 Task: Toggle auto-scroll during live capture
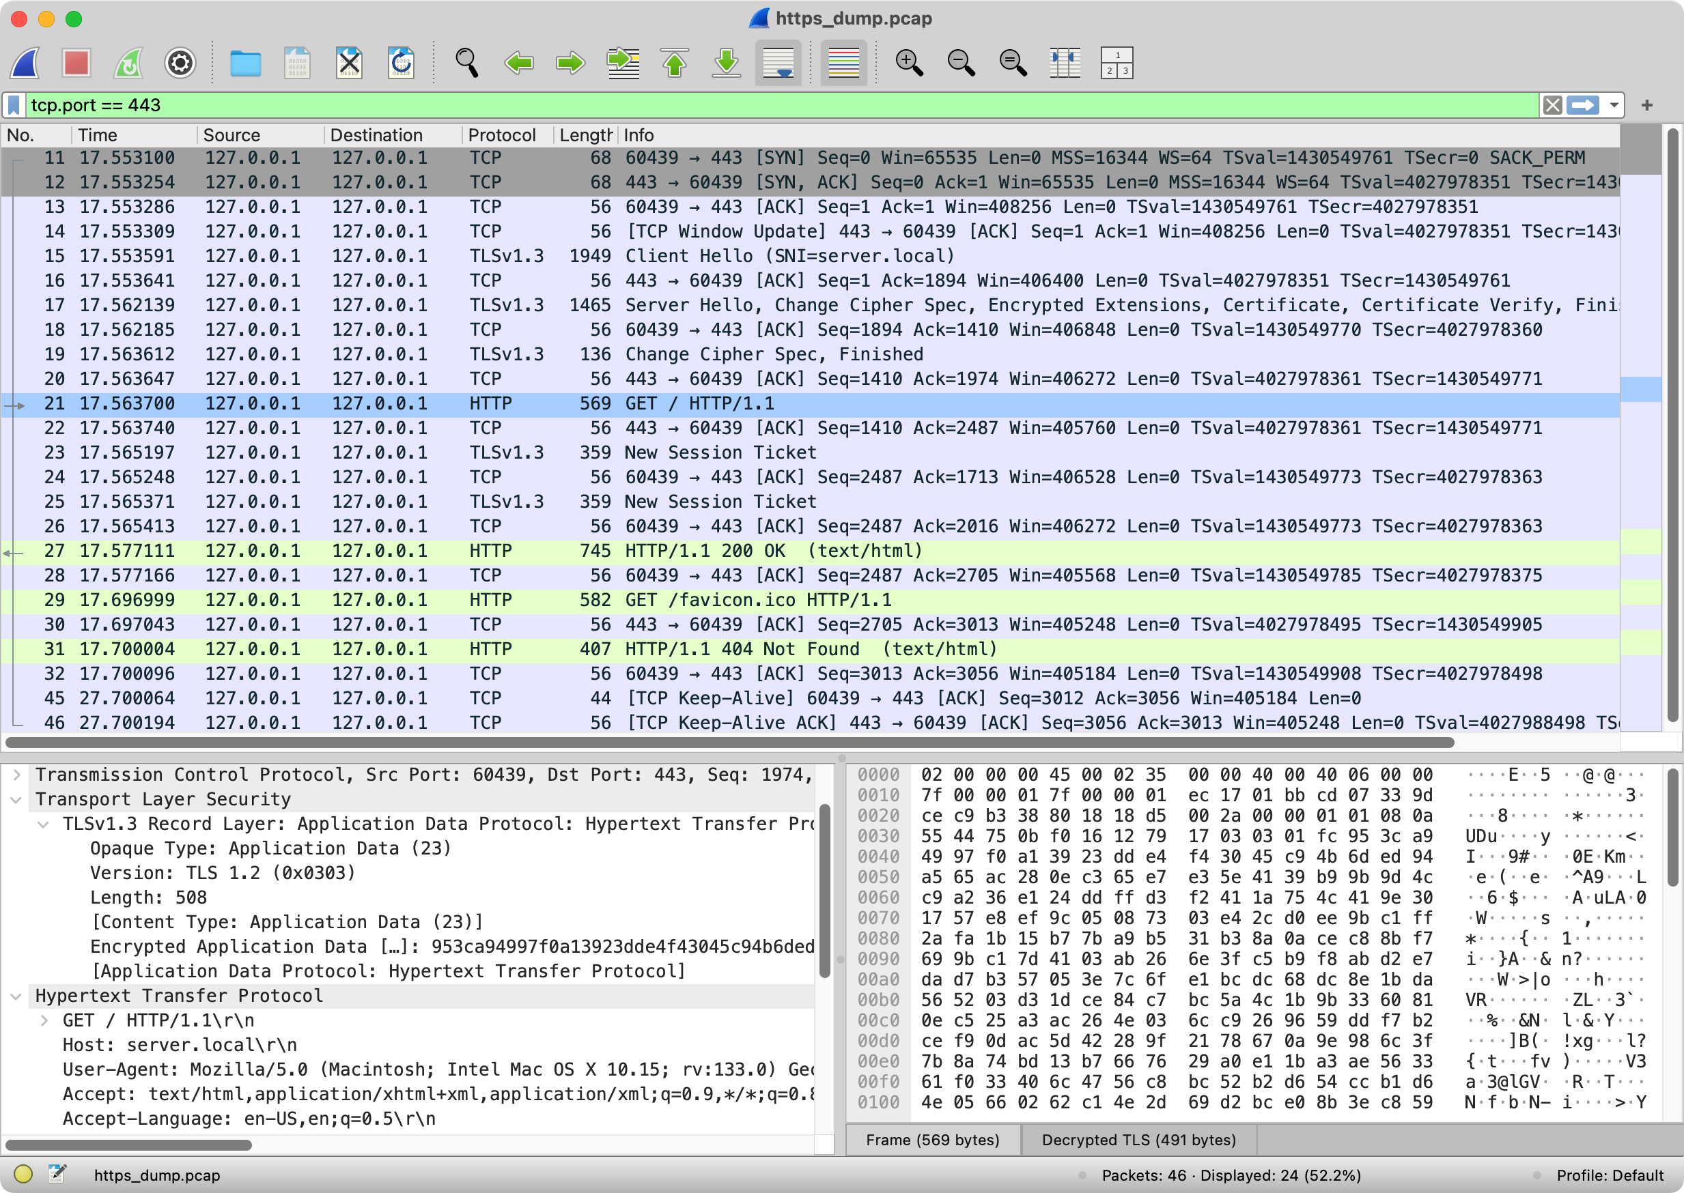778,62
